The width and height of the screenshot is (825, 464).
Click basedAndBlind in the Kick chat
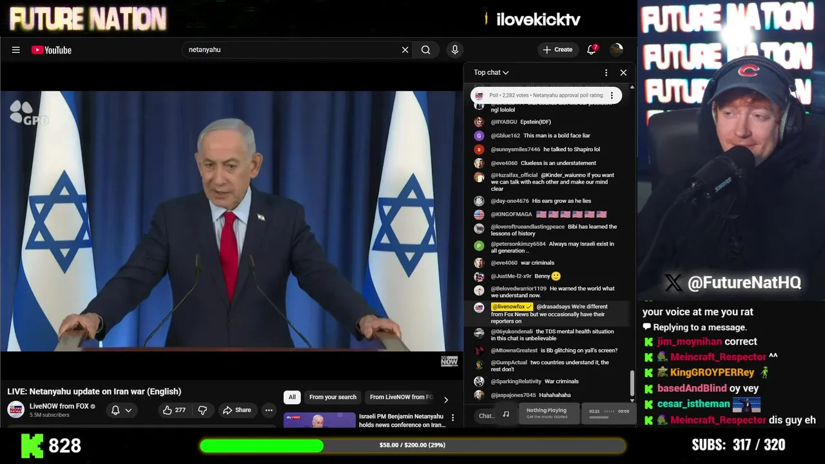tap(692, 389)
